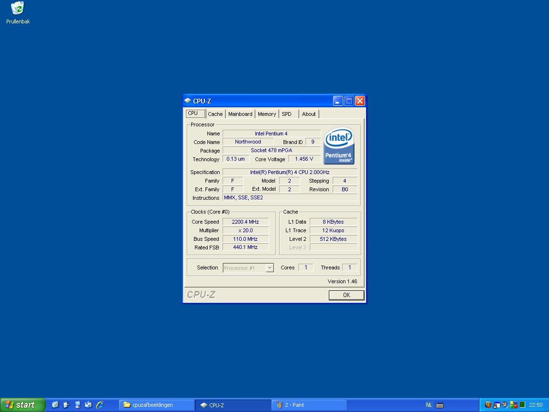Click the padlock window tray icon
The width and height of the screenshot is (549, 412).
point(497,405)
